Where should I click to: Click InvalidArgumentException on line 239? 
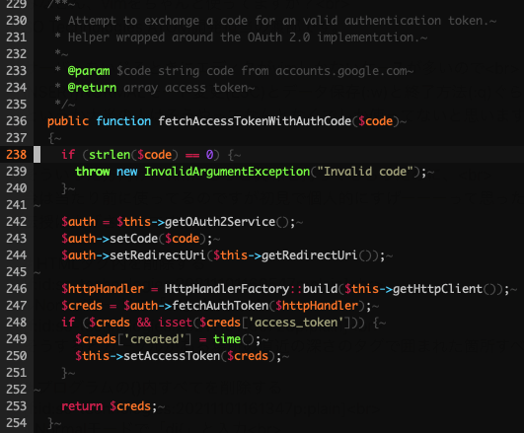click(227, 172)
